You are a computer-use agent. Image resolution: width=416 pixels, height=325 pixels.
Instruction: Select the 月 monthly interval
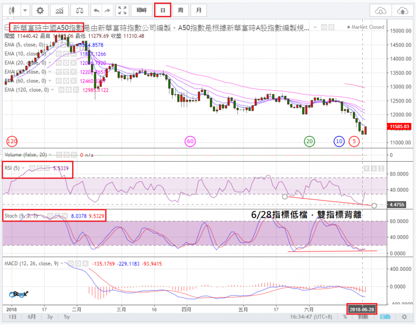198,10
